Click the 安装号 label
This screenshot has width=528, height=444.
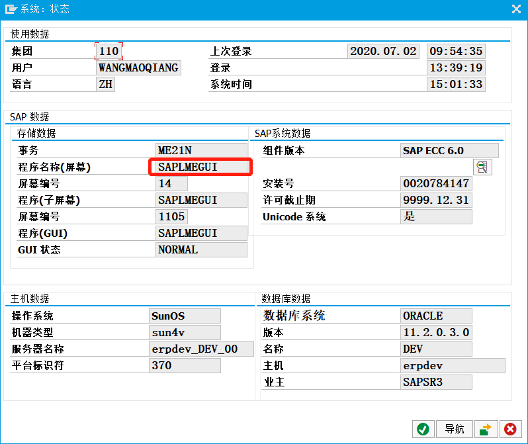[x=278, y=183]
